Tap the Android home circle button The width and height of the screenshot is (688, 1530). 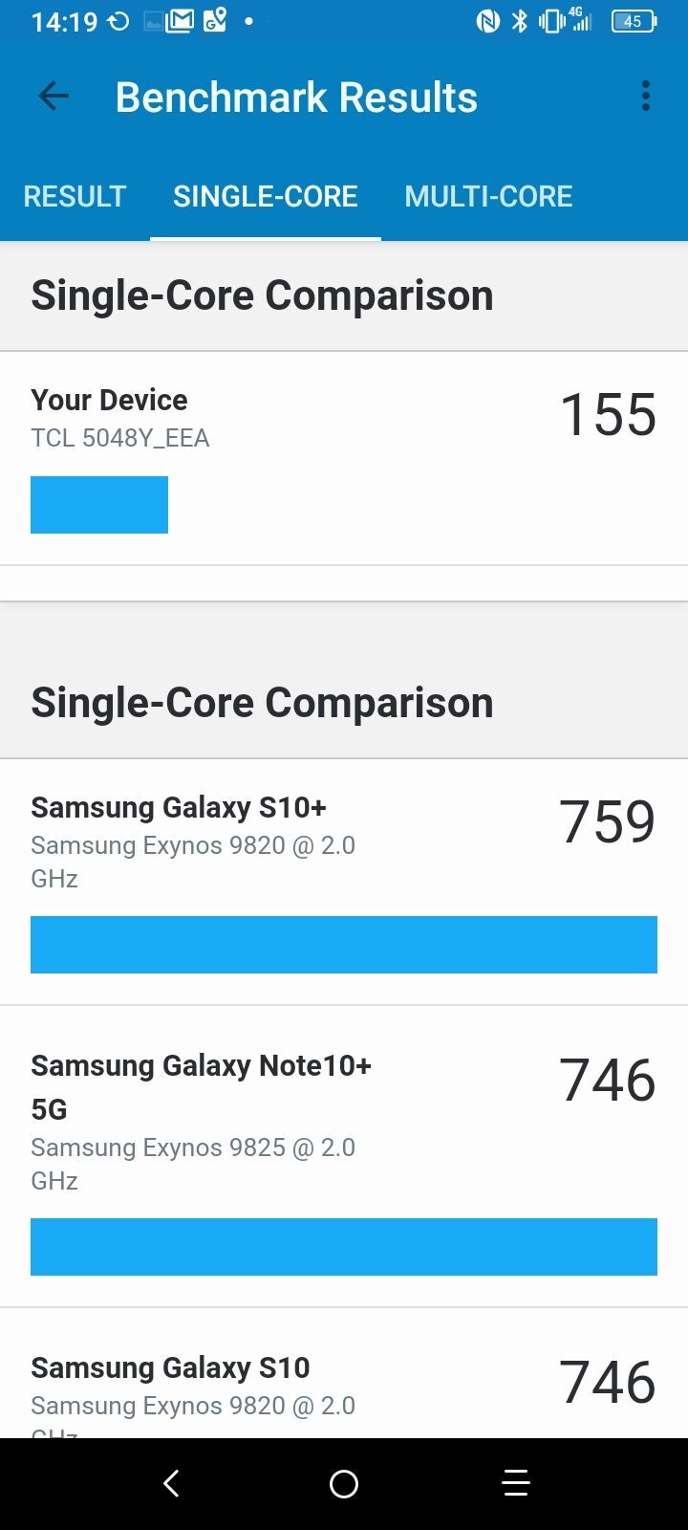tap(344, 1483)
